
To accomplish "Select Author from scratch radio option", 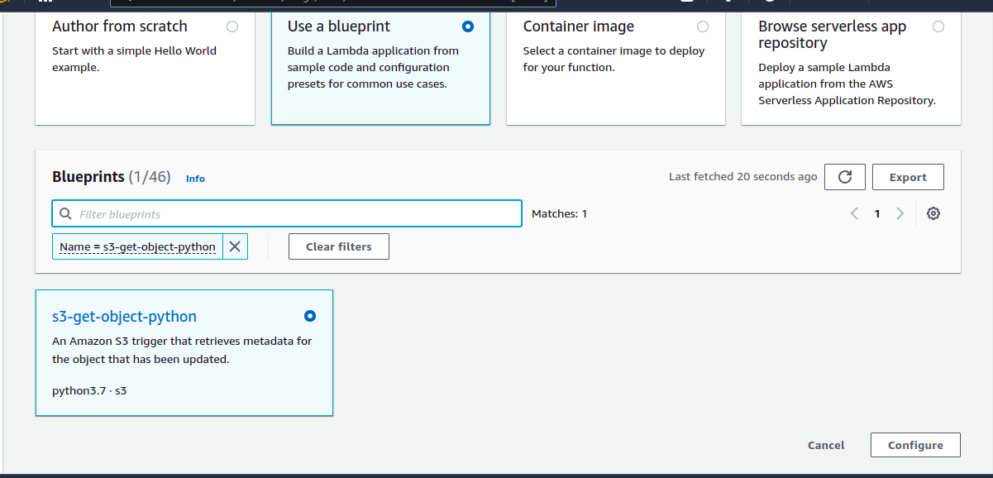I will [x=232, y=26].
